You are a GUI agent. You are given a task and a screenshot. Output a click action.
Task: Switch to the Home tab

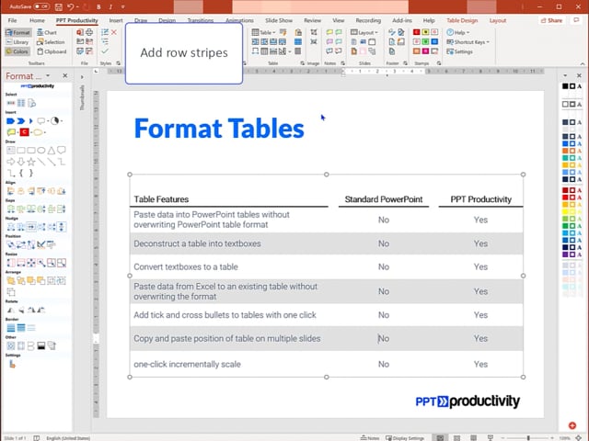[x=37, y=20]
